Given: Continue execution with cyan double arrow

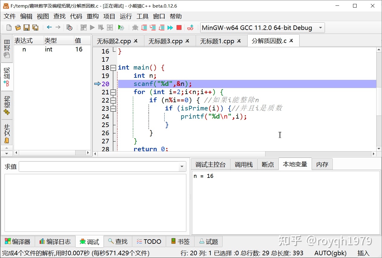Looking at the screenshot, I should (170, 28).
